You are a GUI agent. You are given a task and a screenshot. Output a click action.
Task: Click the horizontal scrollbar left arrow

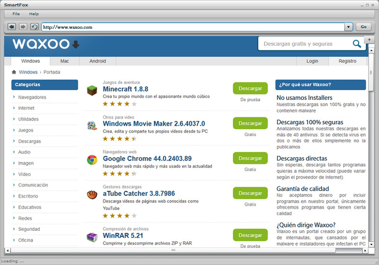pos(8,250)
